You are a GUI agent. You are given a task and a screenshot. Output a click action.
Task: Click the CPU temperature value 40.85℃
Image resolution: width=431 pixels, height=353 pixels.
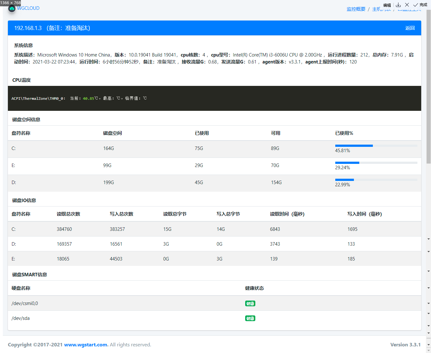coord(89,98)
